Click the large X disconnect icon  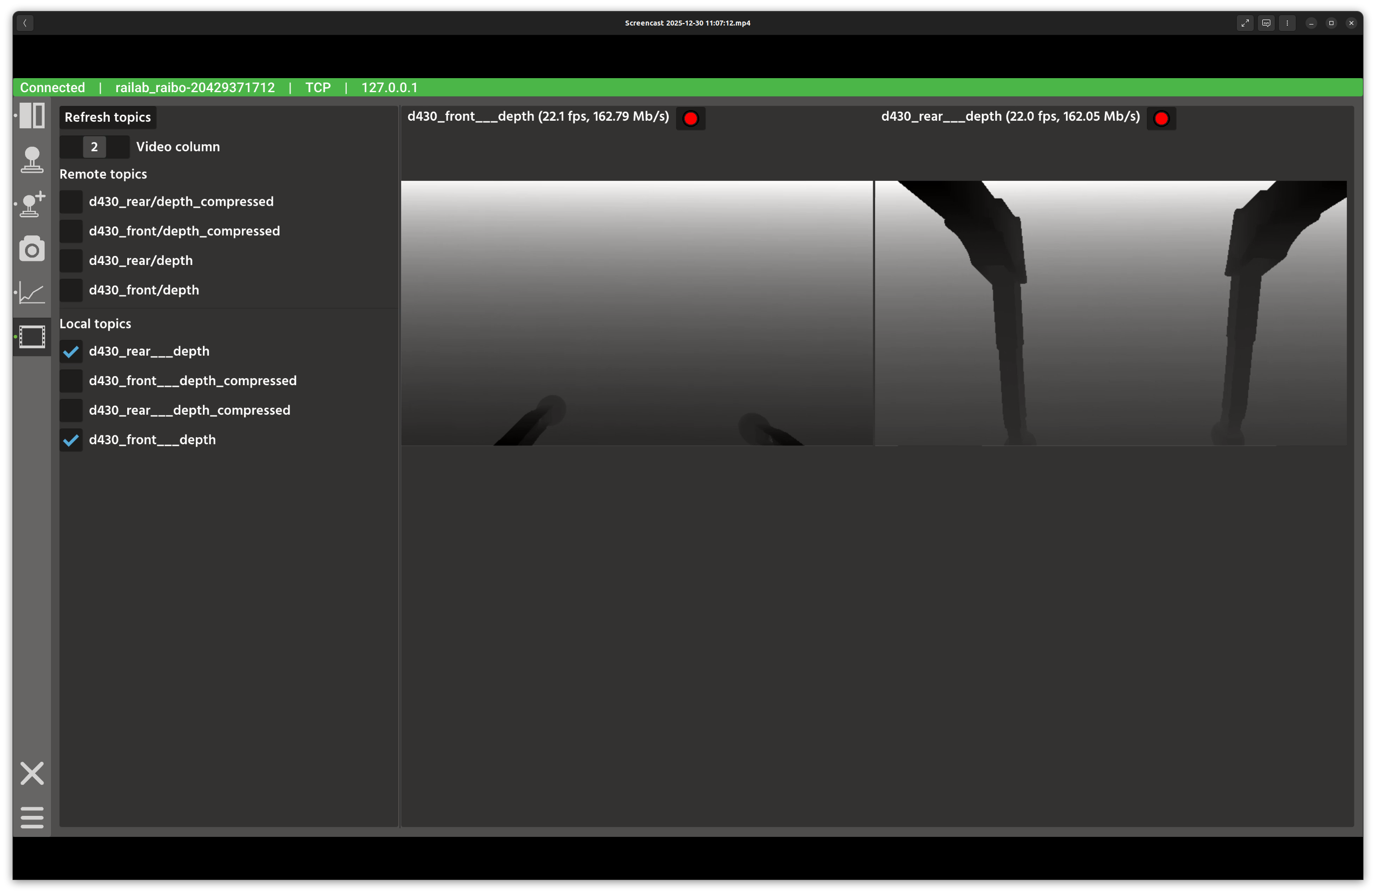32,773
